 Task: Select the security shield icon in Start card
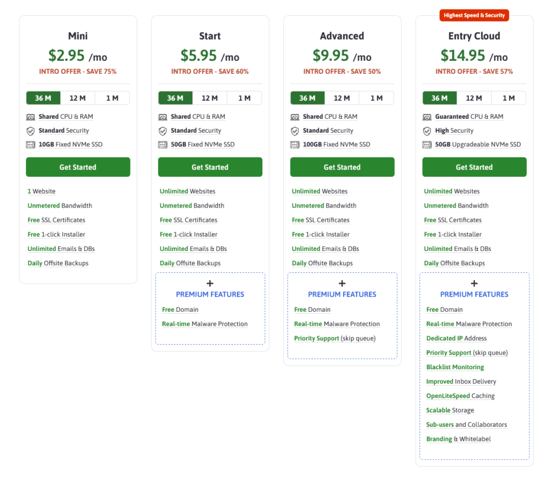pos(163,131)
